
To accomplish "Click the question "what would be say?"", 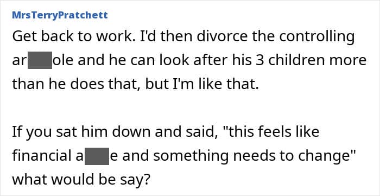I will (x=81, y=180).
